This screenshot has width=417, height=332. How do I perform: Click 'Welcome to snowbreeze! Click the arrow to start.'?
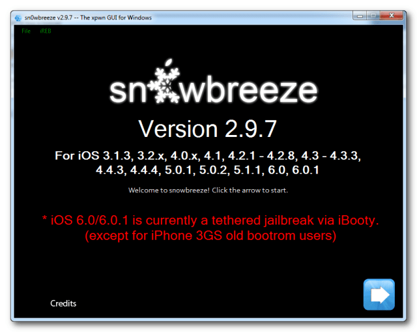[x=208, y=190]
